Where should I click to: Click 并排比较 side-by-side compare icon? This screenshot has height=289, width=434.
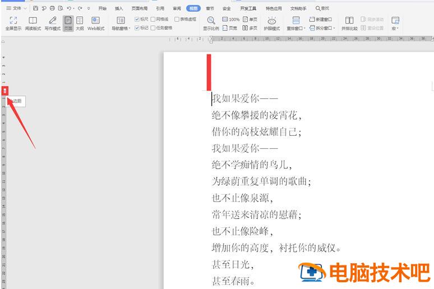point(349,20)
